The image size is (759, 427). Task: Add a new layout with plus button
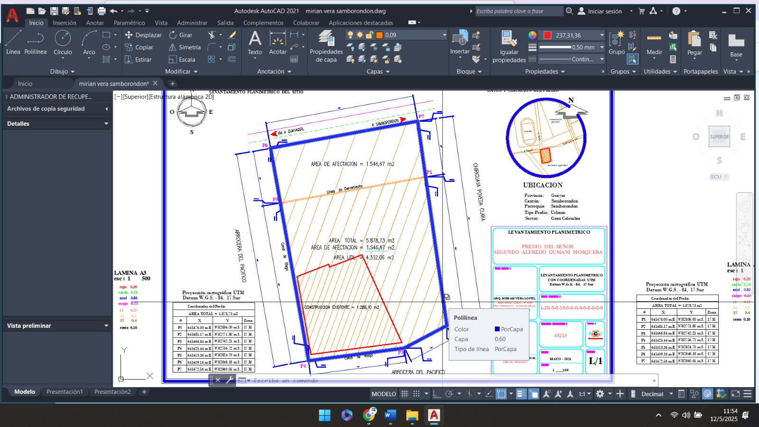(x=144, y=392)
